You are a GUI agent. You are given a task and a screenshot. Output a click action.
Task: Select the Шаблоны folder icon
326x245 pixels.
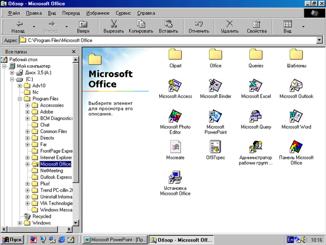pos(296,54)
